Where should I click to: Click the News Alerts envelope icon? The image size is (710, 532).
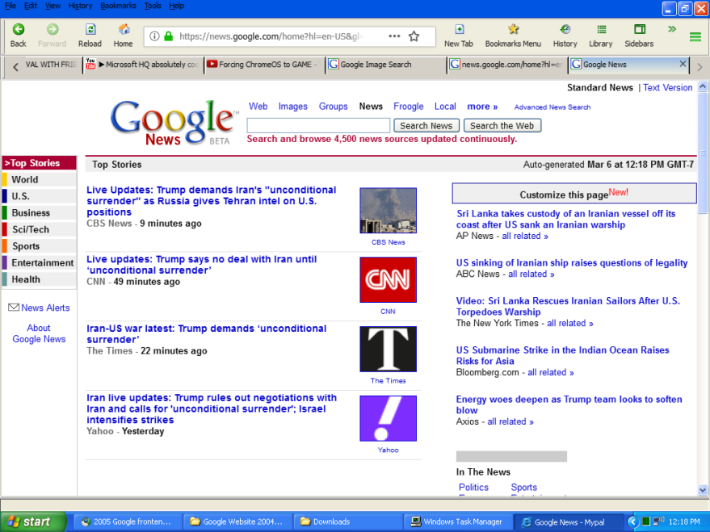14,307
